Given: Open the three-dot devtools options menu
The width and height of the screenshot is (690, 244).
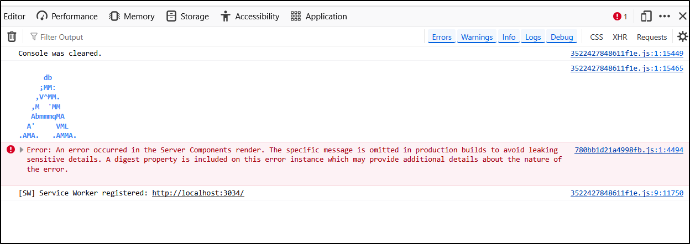Looking at the screenshot, I should point(665,17).
